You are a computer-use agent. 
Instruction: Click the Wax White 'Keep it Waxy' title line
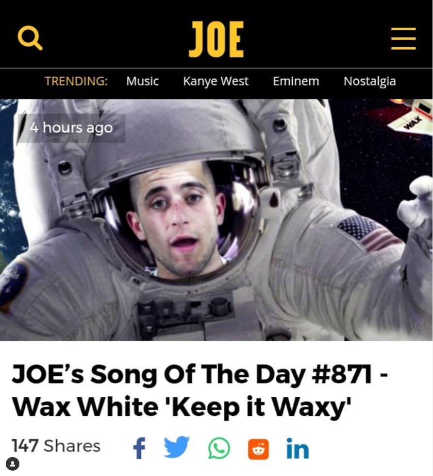coord(182,407)
